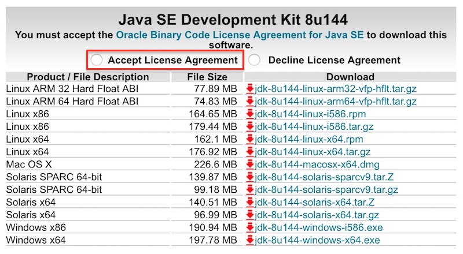463x254 pixels.
Task: Download jdk-8u144-macosx-x64.dmg link
Action: coord(317,165)
